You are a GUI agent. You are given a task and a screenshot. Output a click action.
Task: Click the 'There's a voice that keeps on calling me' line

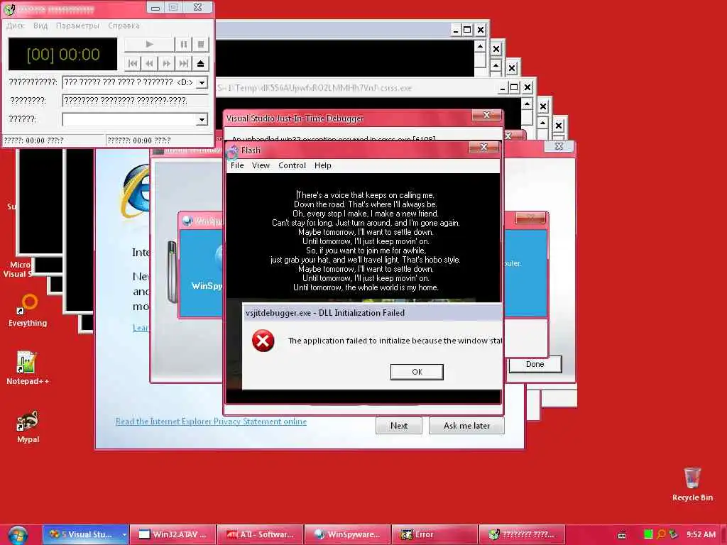(x=366, y=195)
